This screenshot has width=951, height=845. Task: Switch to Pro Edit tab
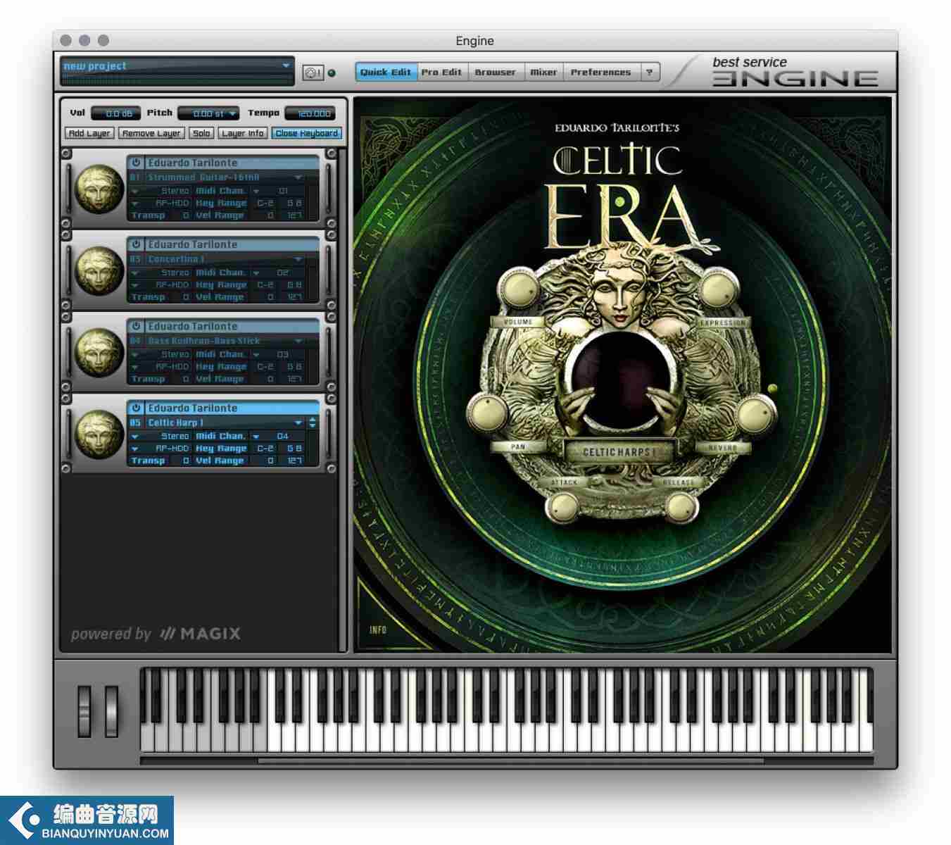[x=442, y=72]
